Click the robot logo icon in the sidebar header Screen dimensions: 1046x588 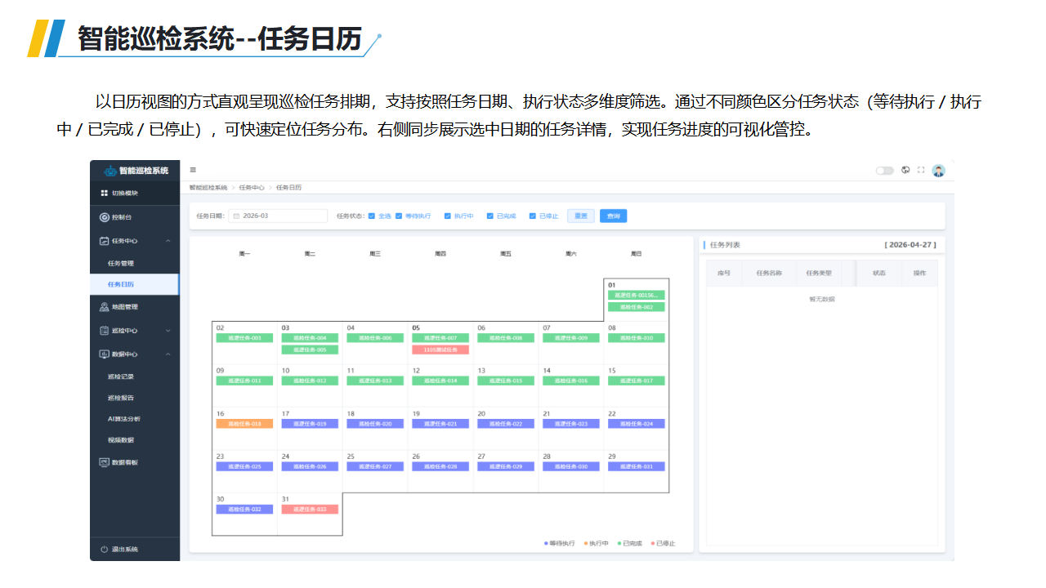coord(110,171)
